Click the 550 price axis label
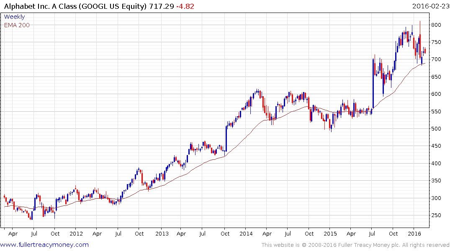The image size is (450, 251). pyautogui.click(x=436, y=112)
